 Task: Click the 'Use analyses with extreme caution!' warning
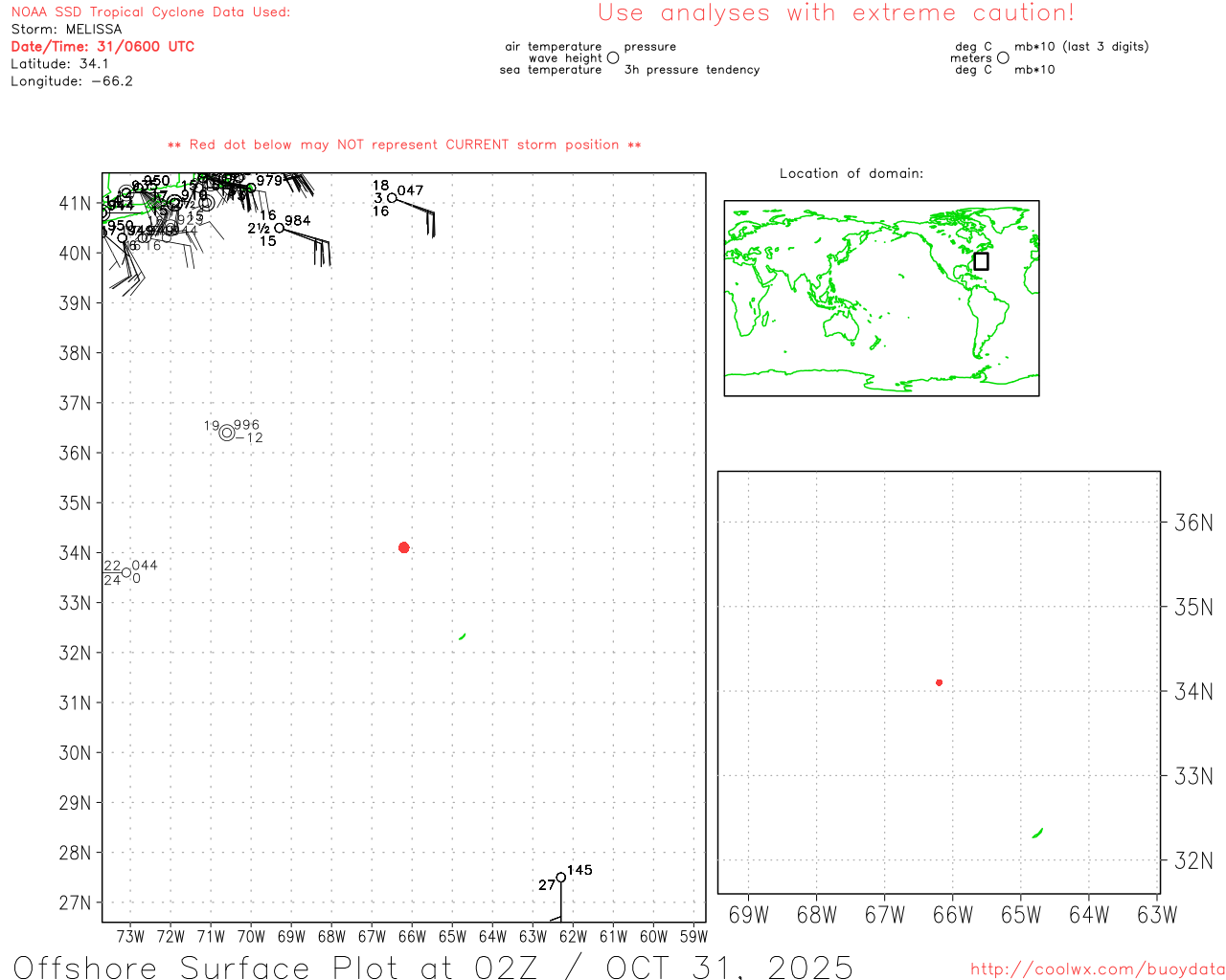coord(835,13)
